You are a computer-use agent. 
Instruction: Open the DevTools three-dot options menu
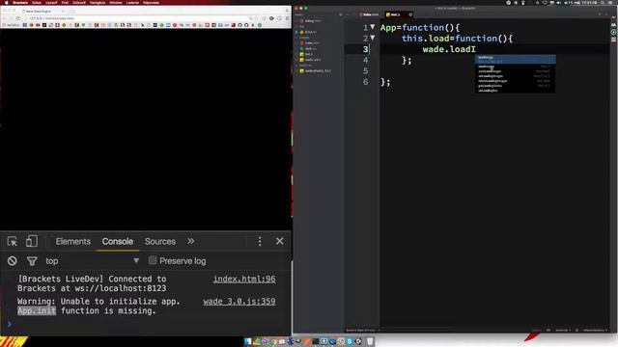(260, 241)
